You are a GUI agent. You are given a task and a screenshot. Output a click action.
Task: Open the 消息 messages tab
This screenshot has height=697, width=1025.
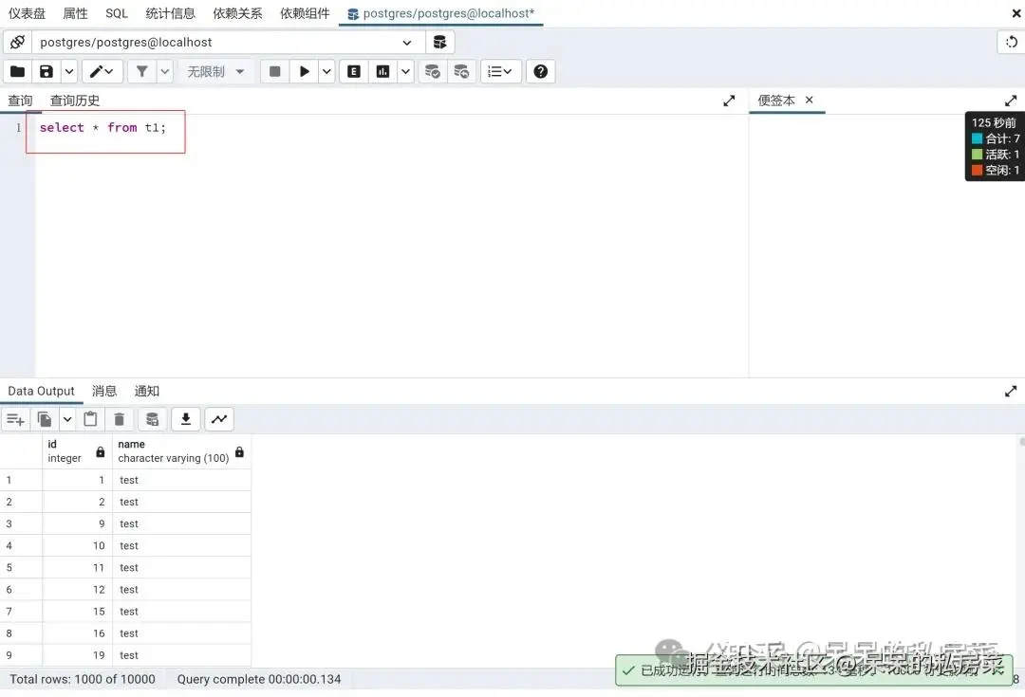pyautogui.click(x=104, y=392)
